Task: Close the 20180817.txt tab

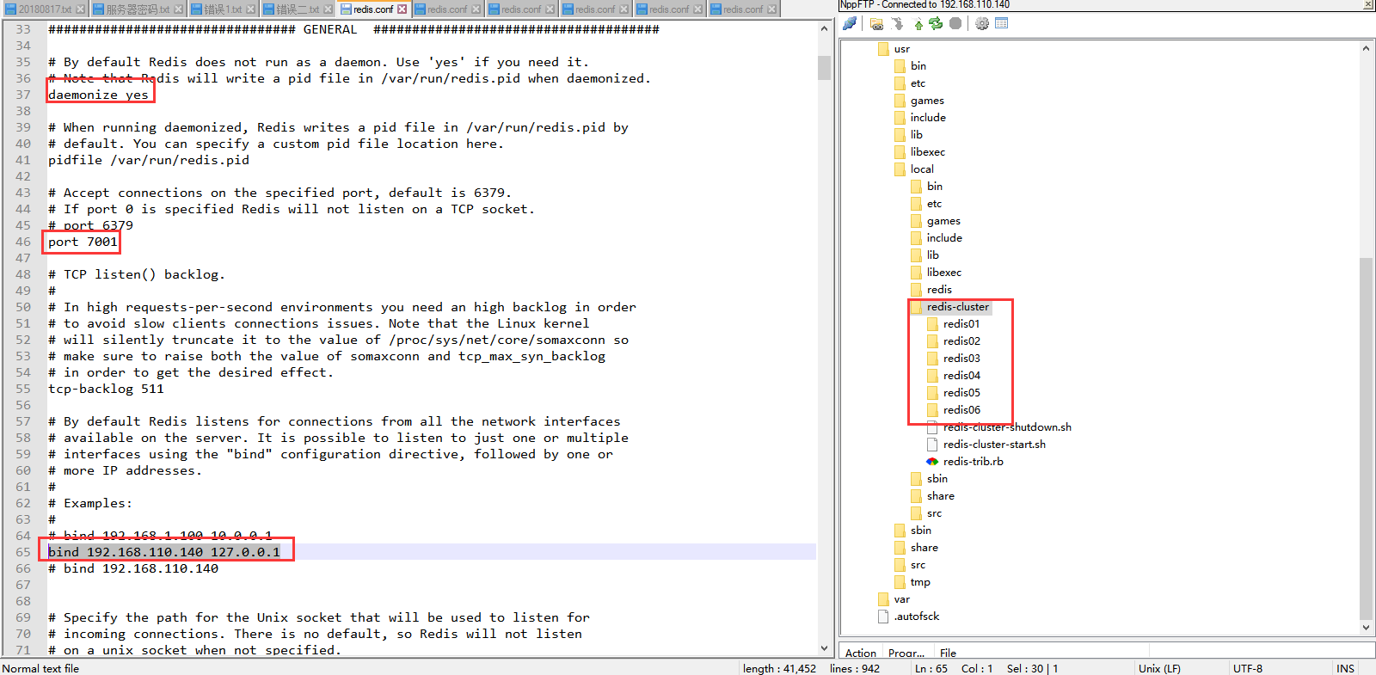Action: point(81,9)
